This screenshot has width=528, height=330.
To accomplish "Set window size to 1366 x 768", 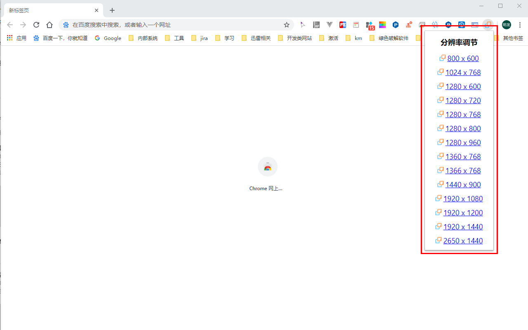I will (x=463, y=171).
